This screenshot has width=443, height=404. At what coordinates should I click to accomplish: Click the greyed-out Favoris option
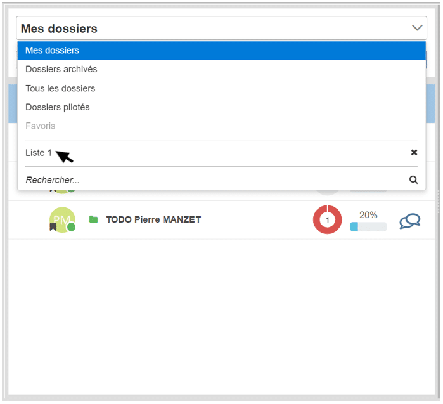[40, 126]
